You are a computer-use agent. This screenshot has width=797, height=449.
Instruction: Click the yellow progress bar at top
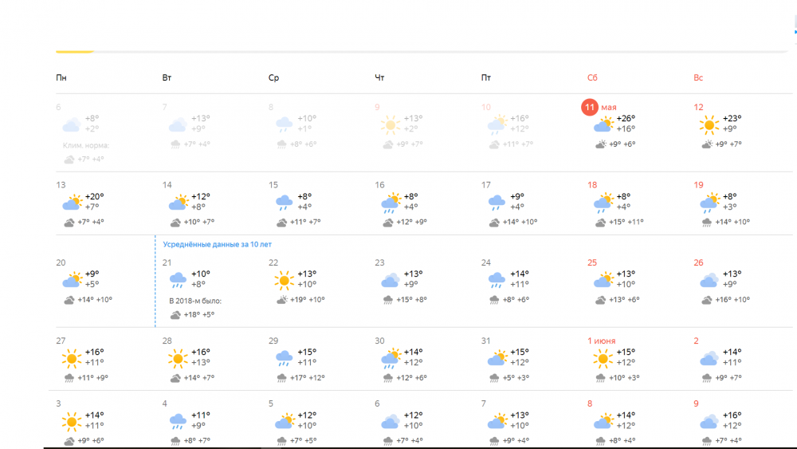75,51
